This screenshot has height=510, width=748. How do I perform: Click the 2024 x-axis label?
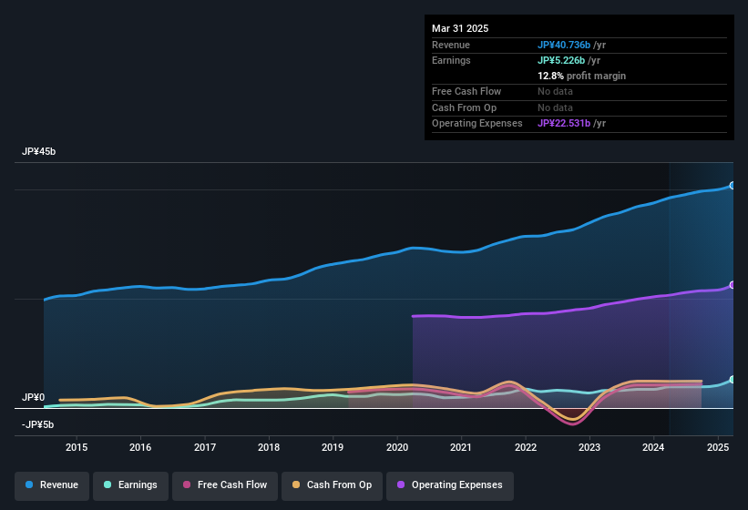(653, 447)
